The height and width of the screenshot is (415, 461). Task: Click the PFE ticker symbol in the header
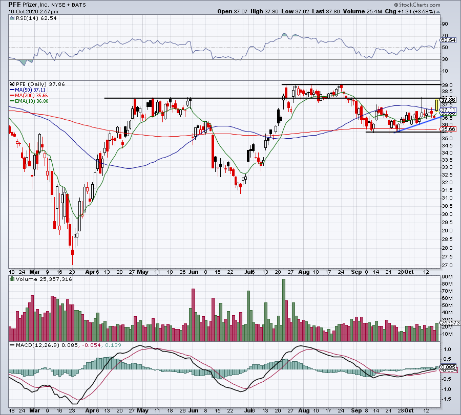14,5
